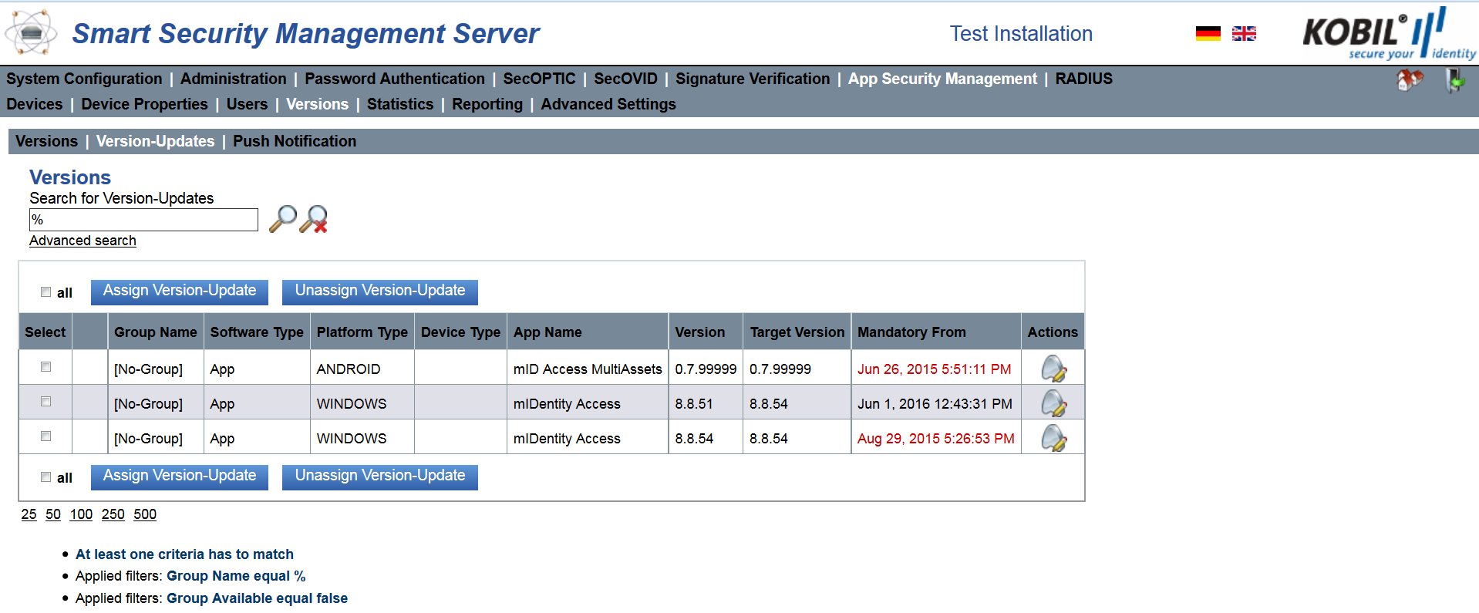This screenshot has width=1479, height=613.
Task: Click 'Aug 29, 2015 5:26:53 PM' date
Action: tap(936, 439)
